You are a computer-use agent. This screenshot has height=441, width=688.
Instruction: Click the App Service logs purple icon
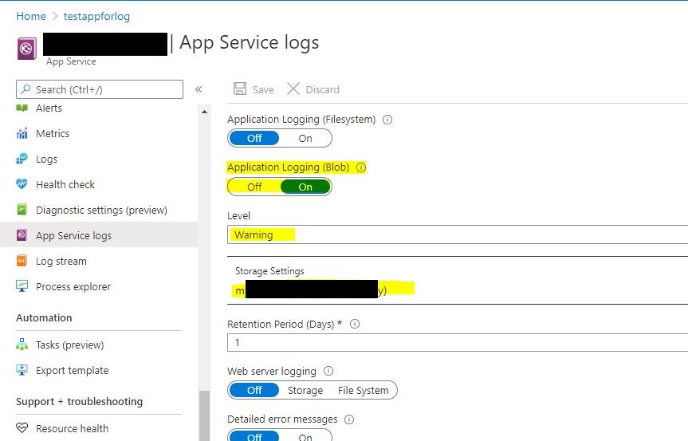(x=22, y=235)
